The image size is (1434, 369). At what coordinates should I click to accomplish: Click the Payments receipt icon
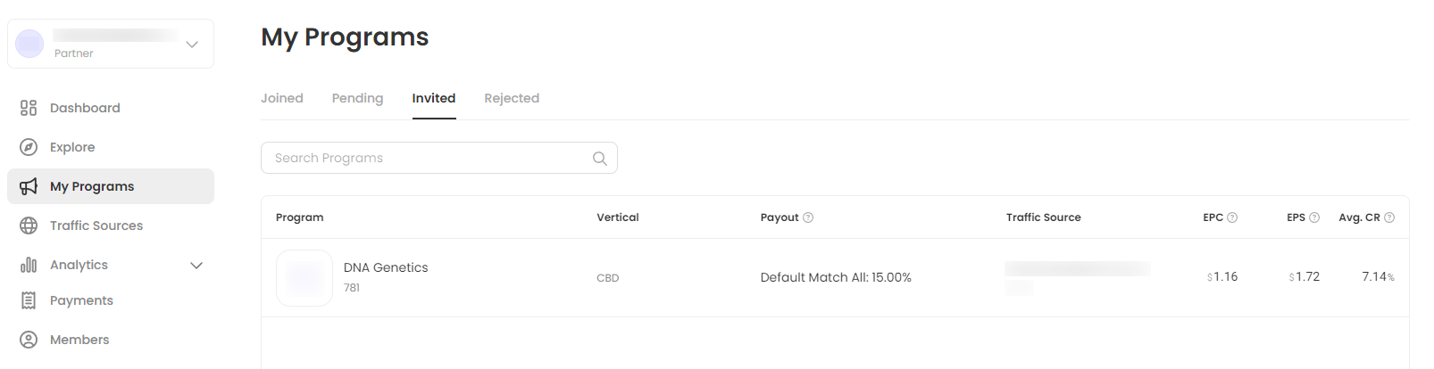[29, 300]
